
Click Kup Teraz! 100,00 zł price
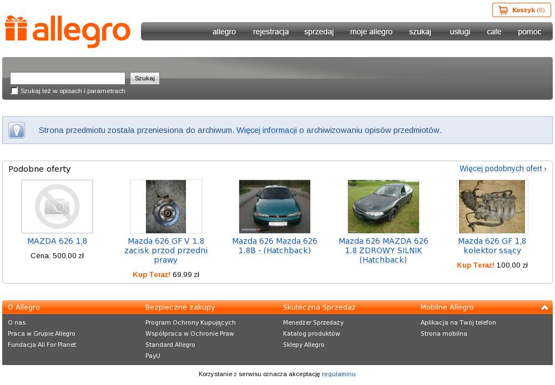click(492, 265)
